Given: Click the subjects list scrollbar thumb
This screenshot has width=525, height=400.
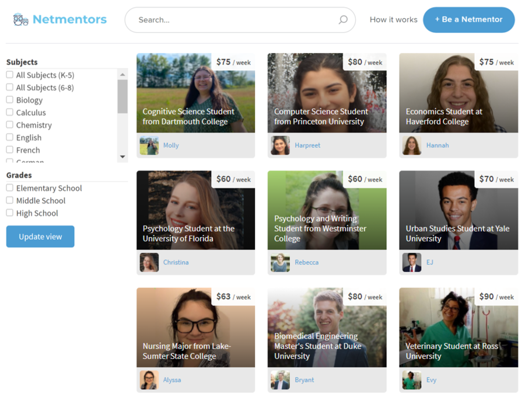Looking at the screenshot, I should (123, 96).
